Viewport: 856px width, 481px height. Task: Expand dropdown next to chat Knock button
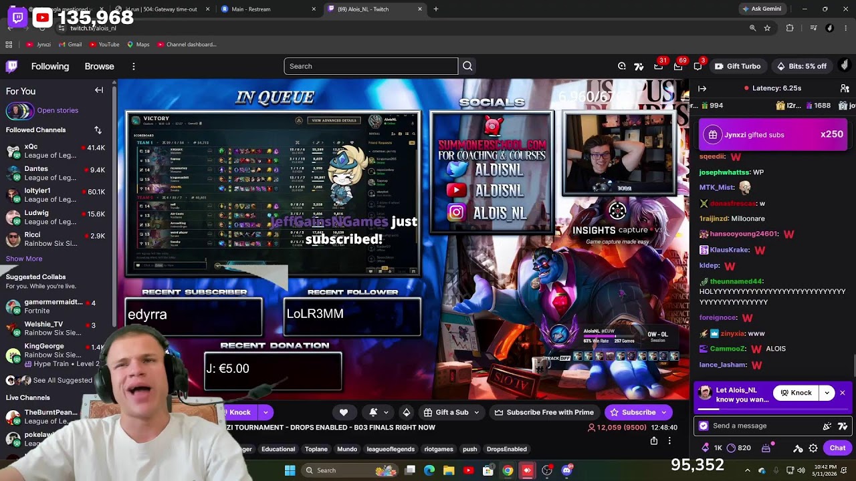[x=827, y=393]
